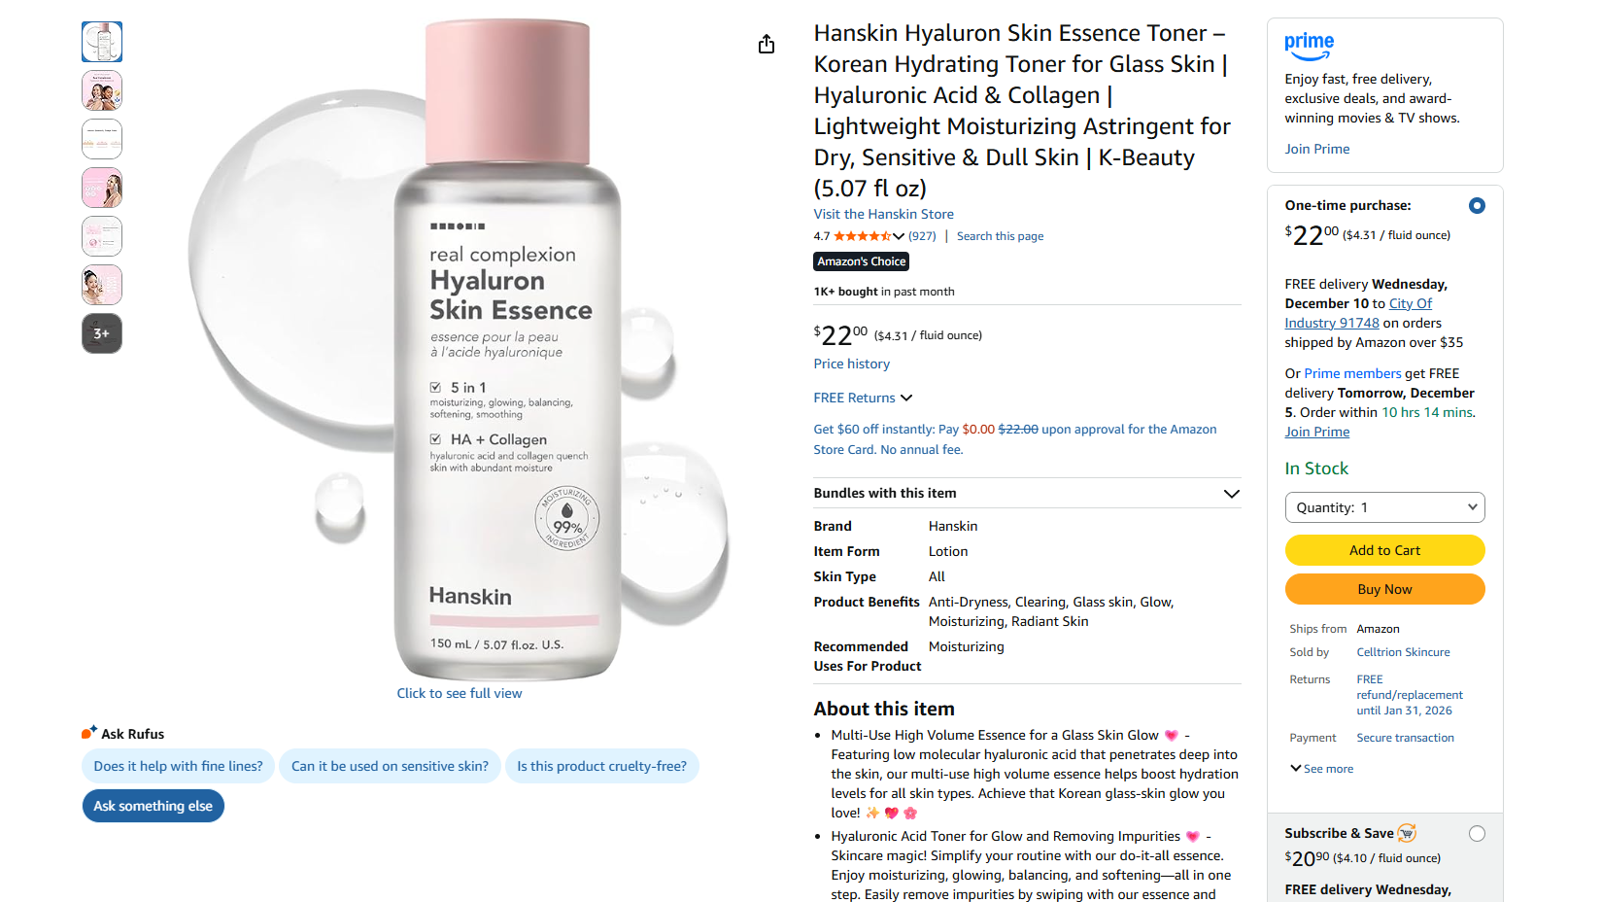Click the Prime logo
This screenshot has width=1602, height=902.
click(x=1309, y=46)
